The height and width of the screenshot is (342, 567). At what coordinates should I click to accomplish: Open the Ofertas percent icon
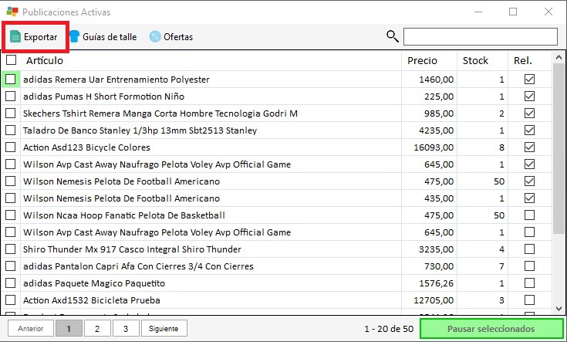click(x=155, y=36)
